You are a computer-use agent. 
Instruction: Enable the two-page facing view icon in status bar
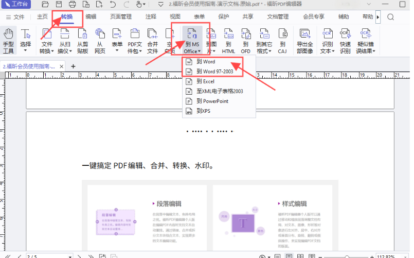click(300, 256)
